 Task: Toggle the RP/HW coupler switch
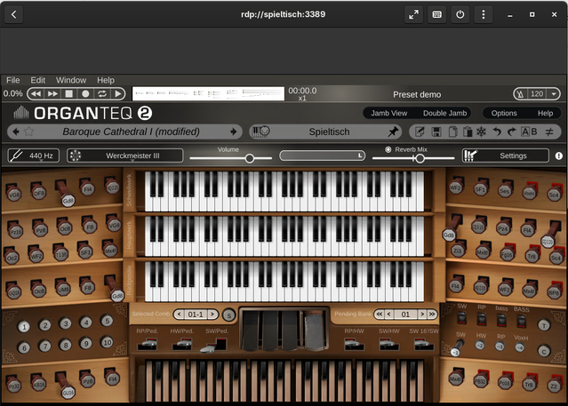354,344
